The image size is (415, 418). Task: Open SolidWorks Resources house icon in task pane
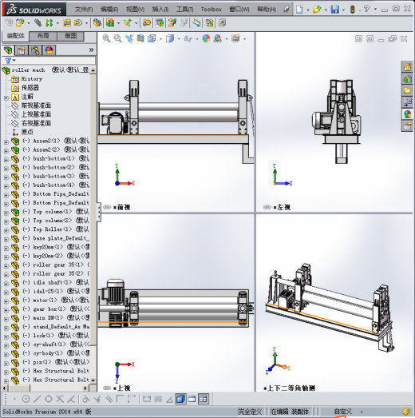coord(407,67)
